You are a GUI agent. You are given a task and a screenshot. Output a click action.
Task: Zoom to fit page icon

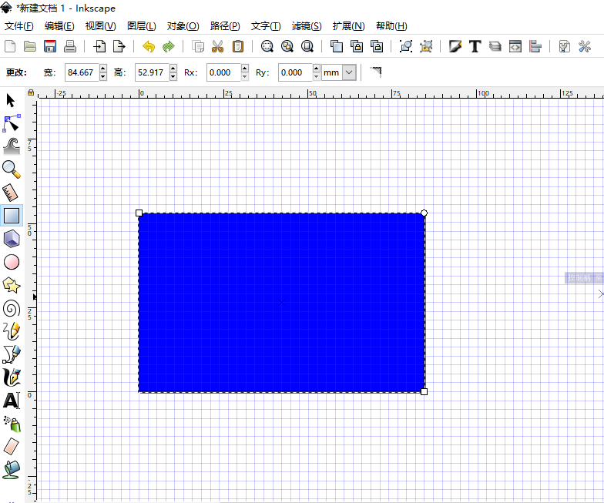[x=307, y=46]
